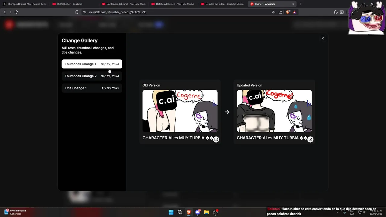The width and height of the screenshot is (386, 217).
Task: Open Discord from the taskbar
Action: click(198, 212)
